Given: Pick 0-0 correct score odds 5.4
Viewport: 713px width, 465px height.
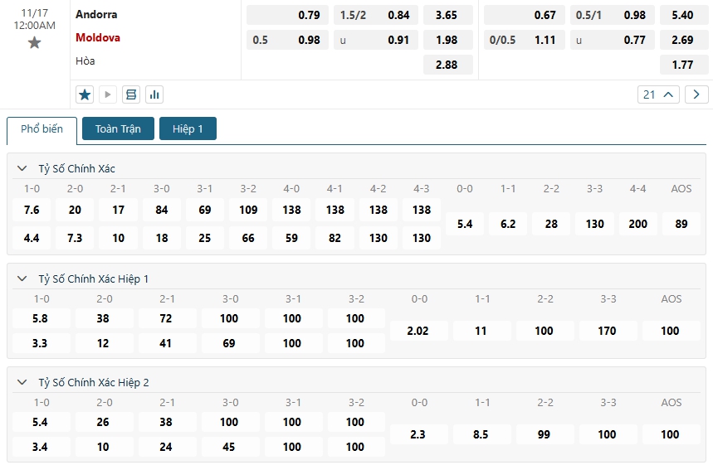Looking at the screenshot, I should click(465, 224).
